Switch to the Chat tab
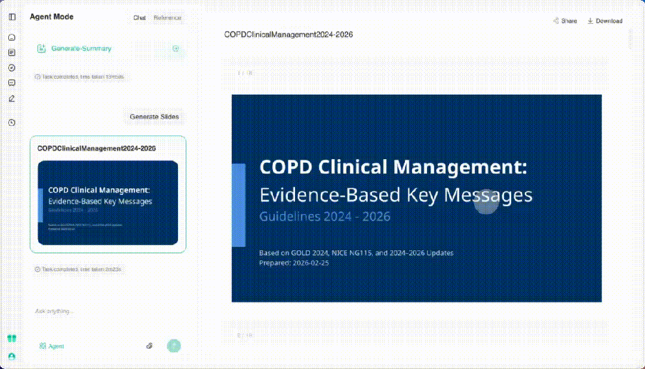This screenshot has height=369, width=645. 139,18
